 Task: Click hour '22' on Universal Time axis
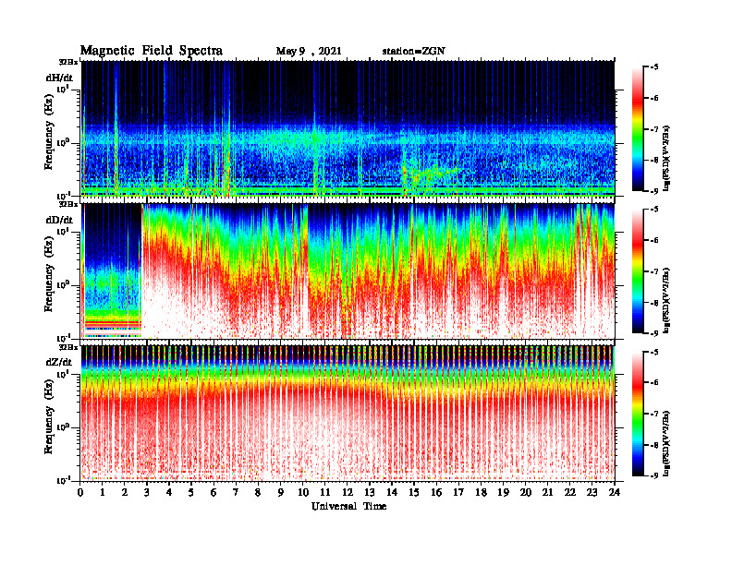tap(569, 493)
